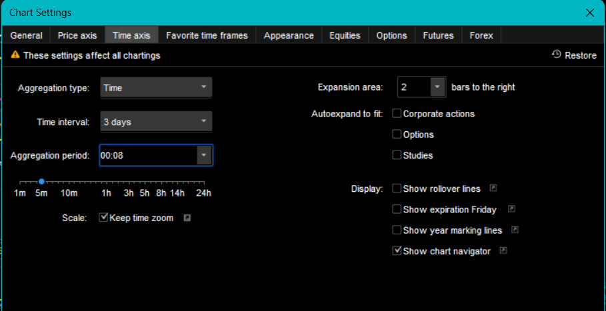Enable Show expiration Friday option
Image resolution: width=606 pixels, height=311 pixels.
(x=397, y=210)
